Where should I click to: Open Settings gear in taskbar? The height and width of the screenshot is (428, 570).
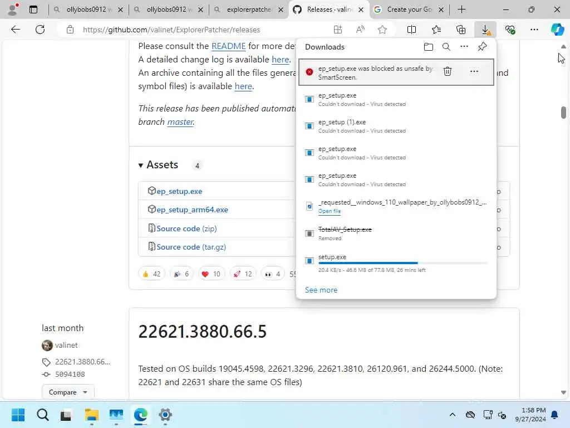(x=165, y=415)
